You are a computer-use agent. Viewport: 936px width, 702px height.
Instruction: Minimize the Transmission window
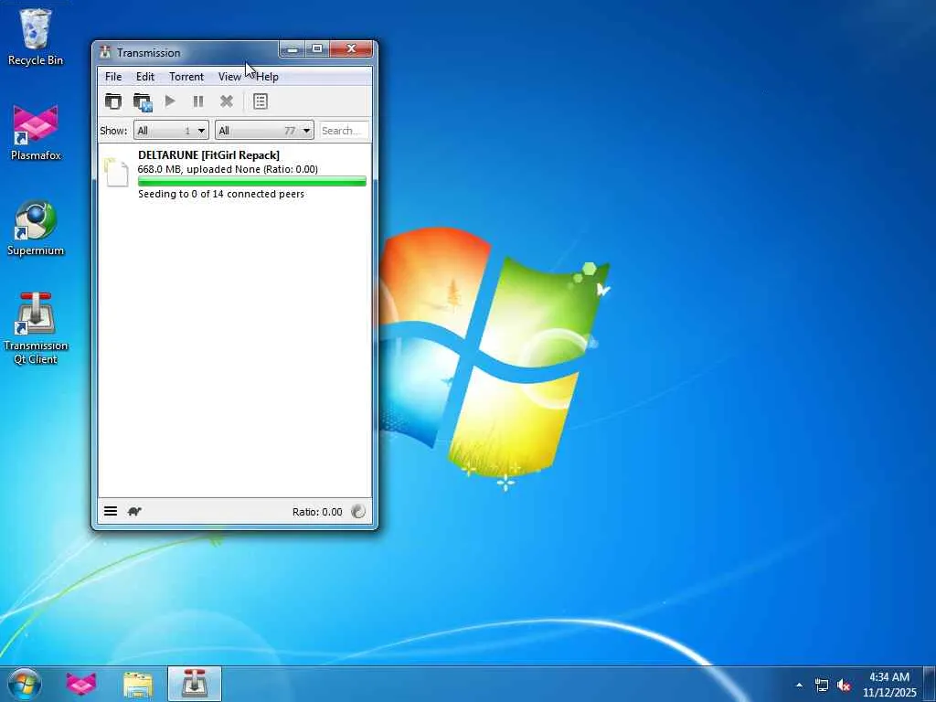(292, 49)
